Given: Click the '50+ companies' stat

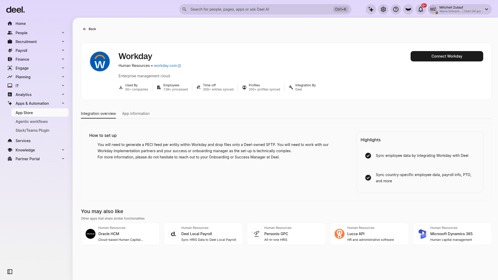Looking at the screenshot, I should [x=137, y=89].
